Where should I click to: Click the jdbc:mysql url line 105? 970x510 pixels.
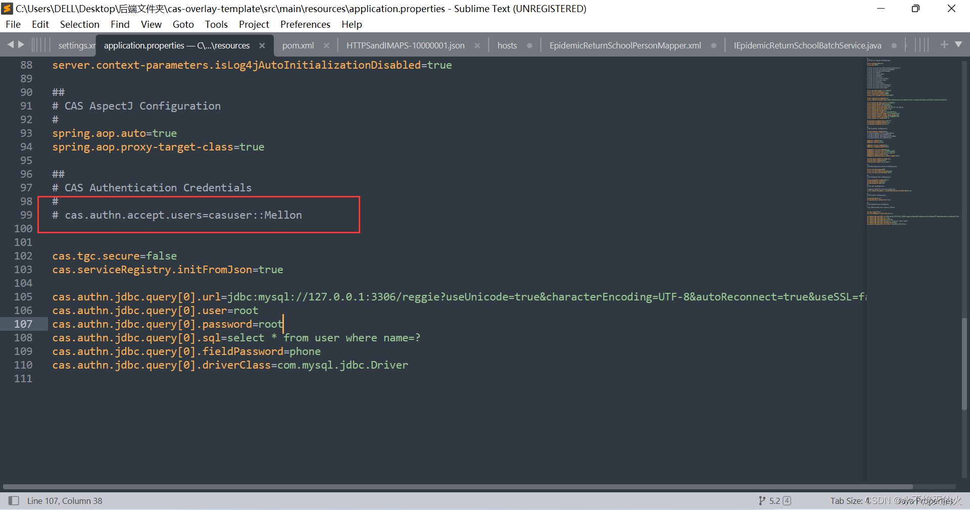point(459,297)
